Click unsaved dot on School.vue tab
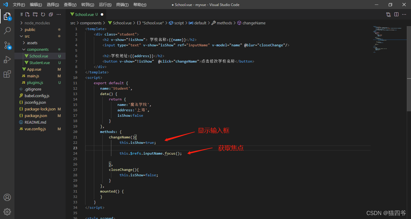The height and width of the screenshot is (219, 411). 102,14
